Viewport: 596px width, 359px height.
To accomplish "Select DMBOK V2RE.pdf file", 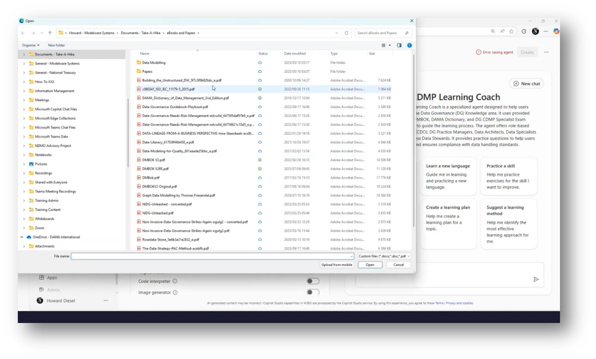I will pos(155,169).
